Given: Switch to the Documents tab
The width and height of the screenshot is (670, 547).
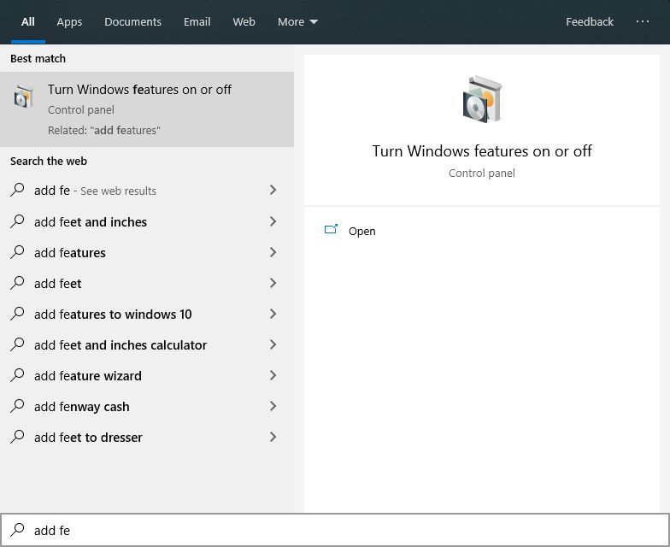Looking at the screenshot, I should [x=132, y=22].
